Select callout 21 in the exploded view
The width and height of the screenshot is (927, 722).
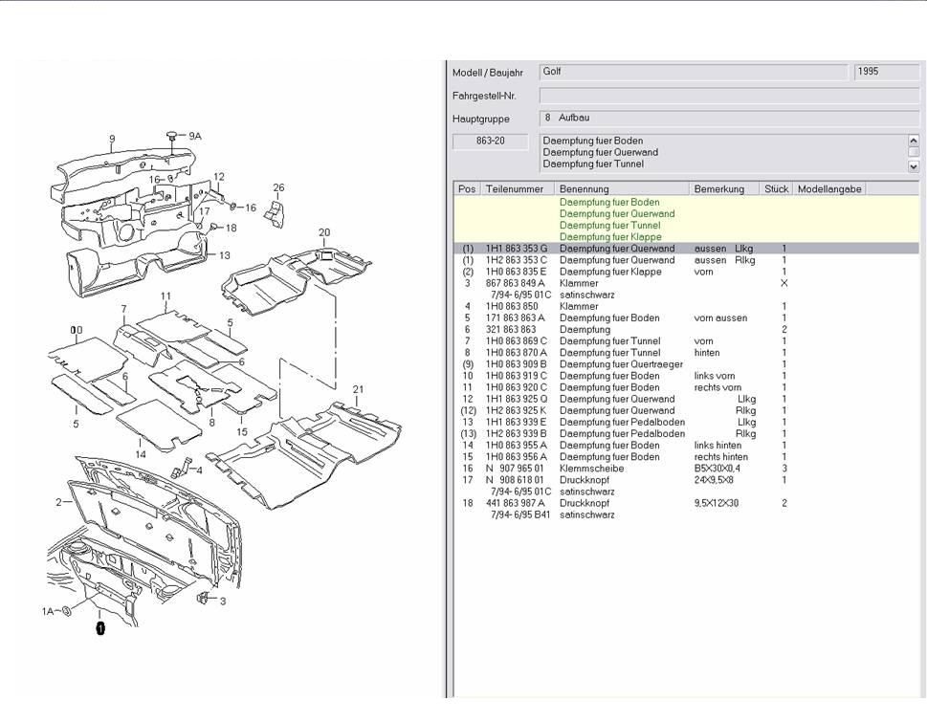tap(358, 389)
